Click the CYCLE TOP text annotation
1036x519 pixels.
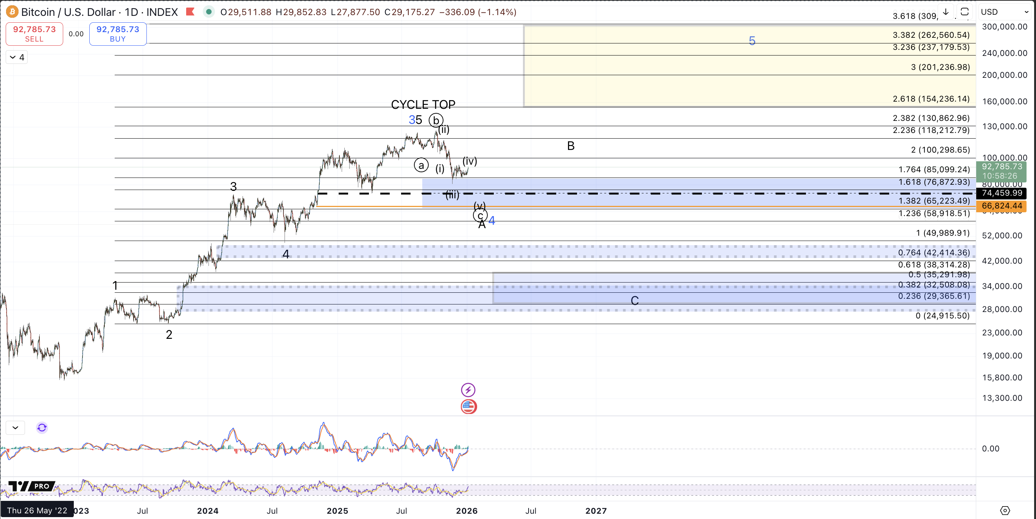tap(423, 105)
